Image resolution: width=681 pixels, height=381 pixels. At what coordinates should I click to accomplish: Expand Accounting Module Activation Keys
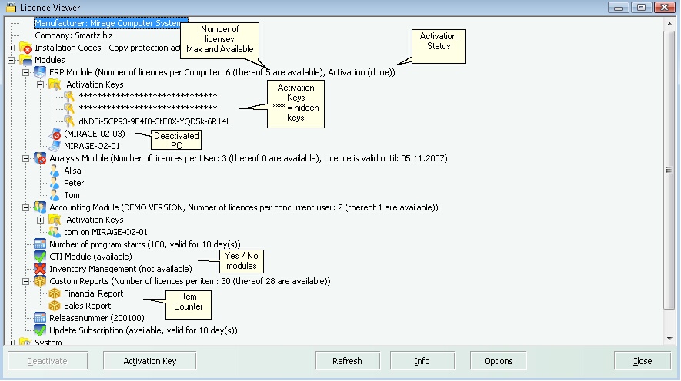[40, 220]
